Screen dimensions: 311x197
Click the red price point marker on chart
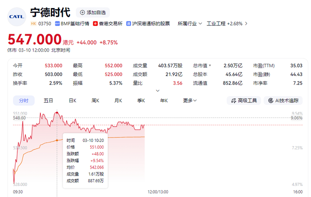coord(57,113)
